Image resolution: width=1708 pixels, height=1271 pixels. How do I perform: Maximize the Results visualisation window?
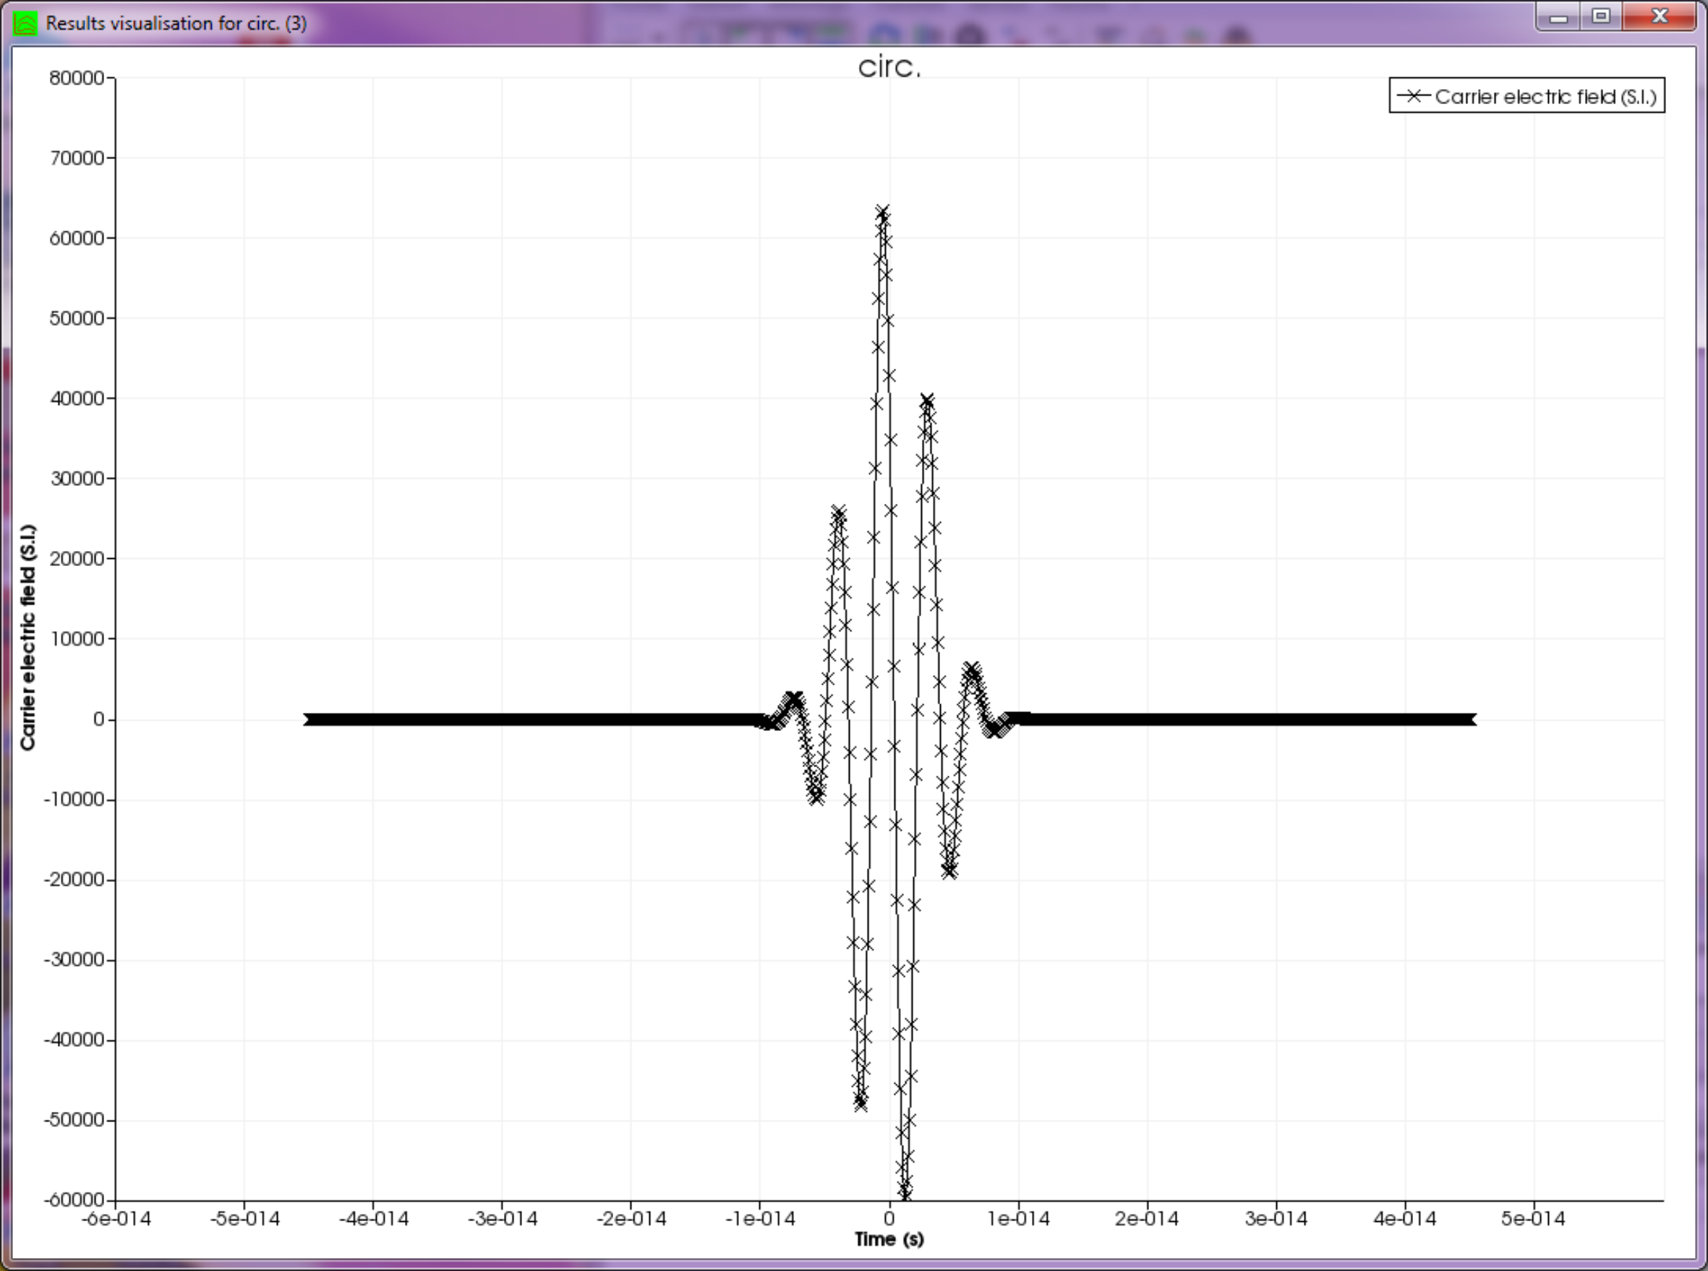1601,17
